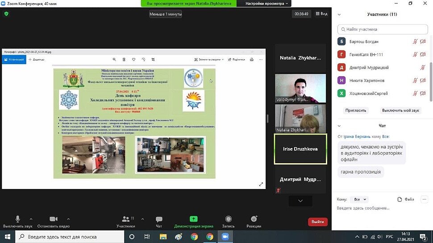Image resolution: width=433 pixels, height=243 pixels.
Task: Leave the meeting with the red Выйти button
Action: pyautogui.click(x=317, y=222)
